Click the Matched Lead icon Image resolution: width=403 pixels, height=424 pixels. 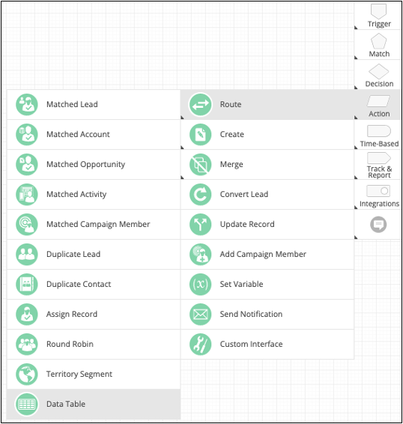[x=26, y=105]
